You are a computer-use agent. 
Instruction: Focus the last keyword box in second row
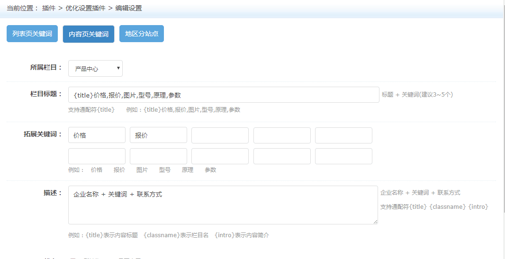[x=343, y=156]
